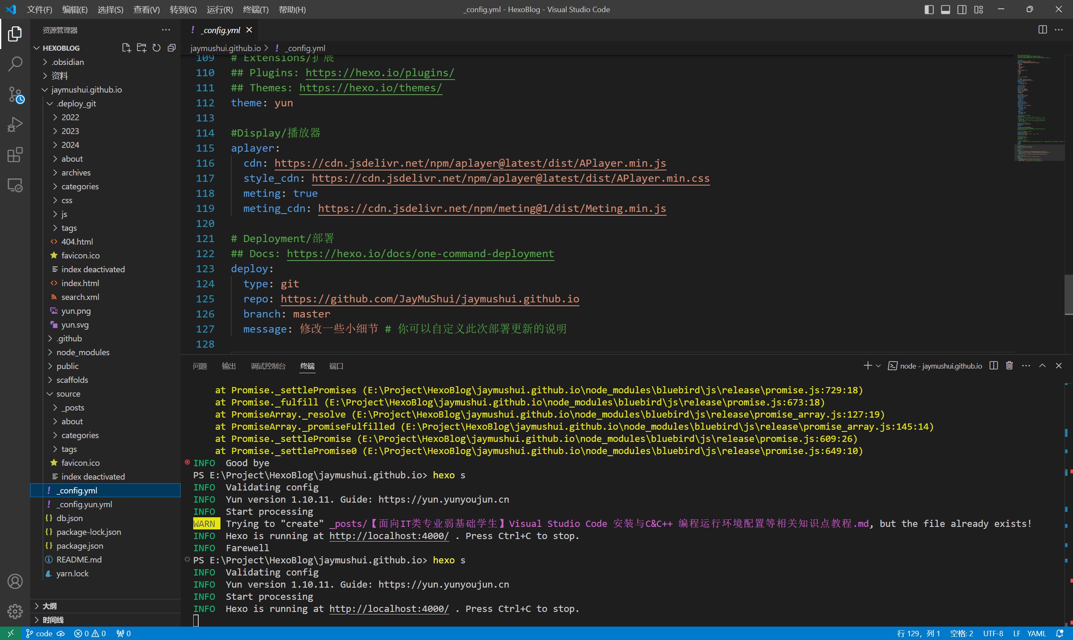This screenshot has width=1073, height=640.
Task: Open the Accounts menu icon
Action: point(15,581)
